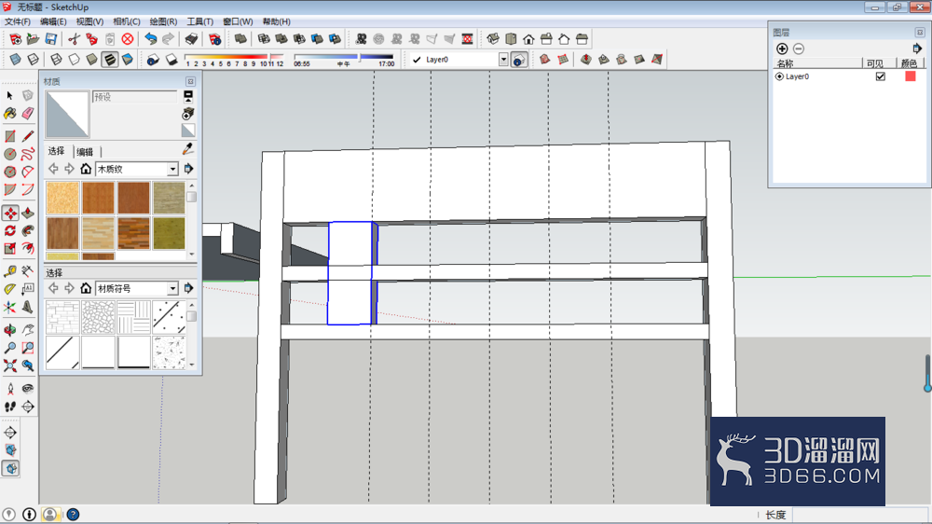This screenshot has width=932, height=524.
Task: Click the Undo arrow in toolbar
Action: (x=151, y=39)
